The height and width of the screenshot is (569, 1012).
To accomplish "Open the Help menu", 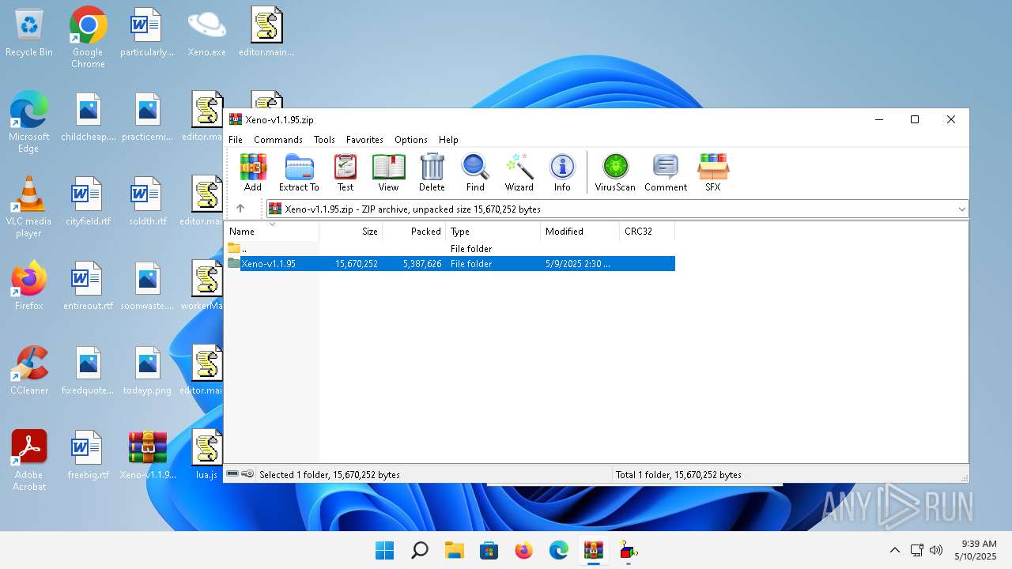I will 448,139.
